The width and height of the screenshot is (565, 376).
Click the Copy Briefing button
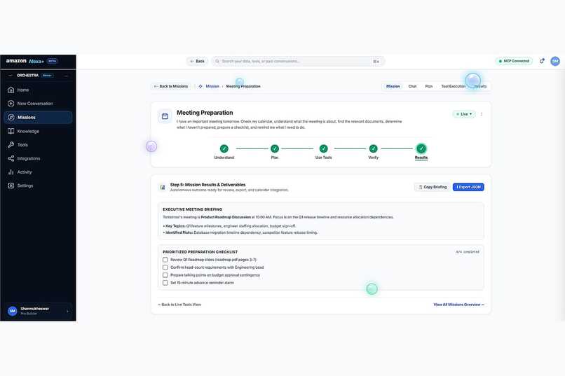coord(433,187)
